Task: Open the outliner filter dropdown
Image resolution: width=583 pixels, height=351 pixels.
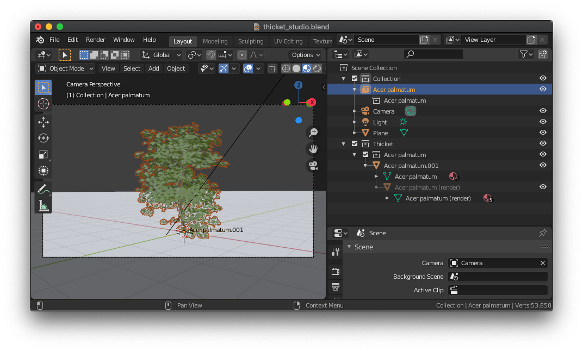Action: [526, 54]
